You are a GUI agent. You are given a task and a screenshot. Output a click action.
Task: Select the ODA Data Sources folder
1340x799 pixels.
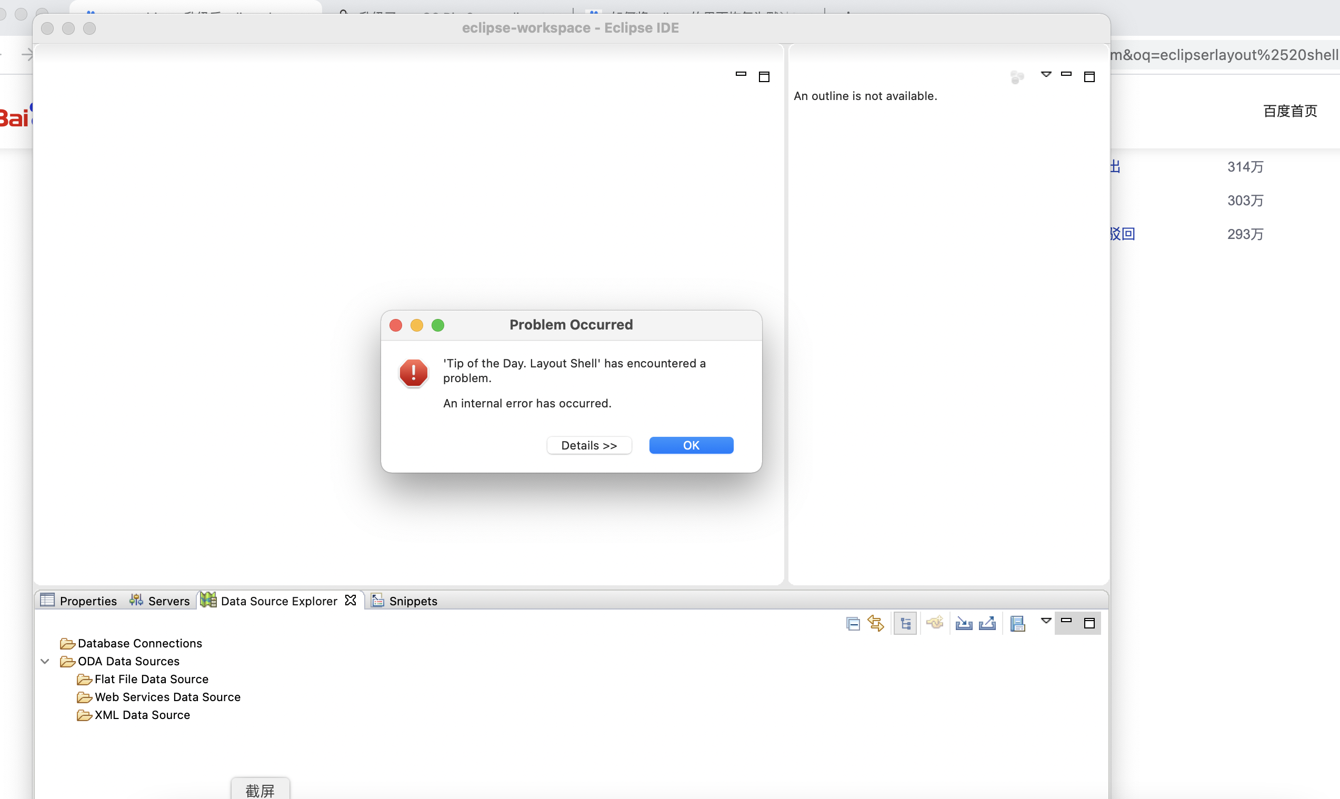point(119,661)
